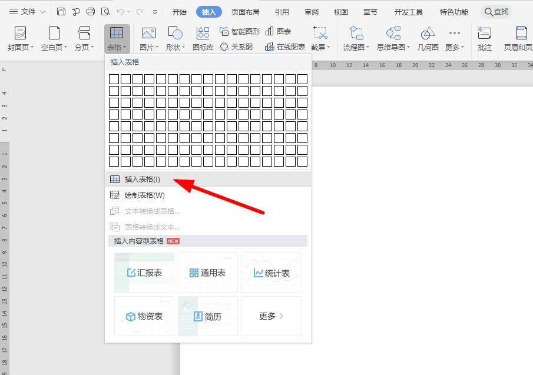533x375 pixels.
Task: Click the Save icon in quick access toolbar
Action: (61, 12)
